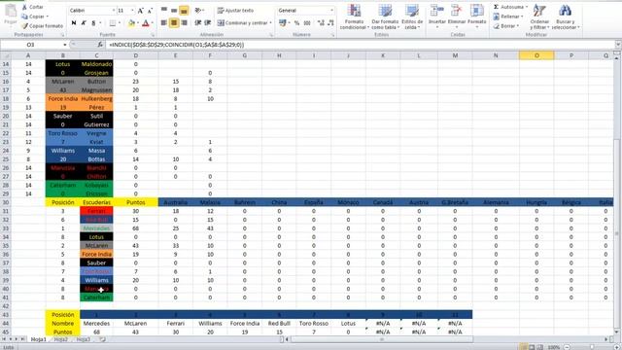Apply the percent style
This screenshot has height=350, width=622.
click(x=296, y=23)
